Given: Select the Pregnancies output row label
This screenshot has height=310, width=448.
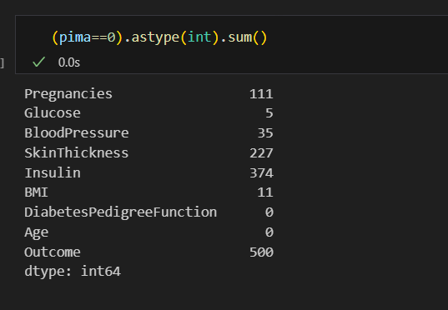Looking at the screenshot, I should (68, 94).
